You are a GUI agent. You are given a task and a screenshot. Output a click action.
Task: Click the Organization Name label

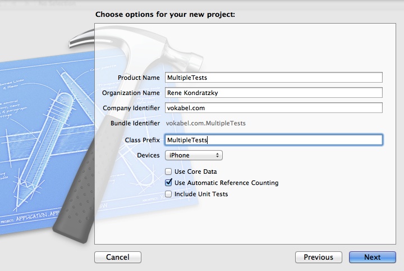point(131,93)
